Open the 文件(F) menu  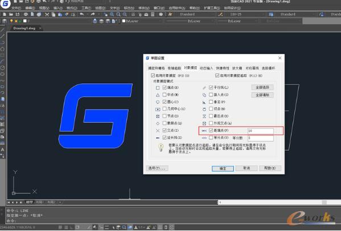(x=16, y=8)
